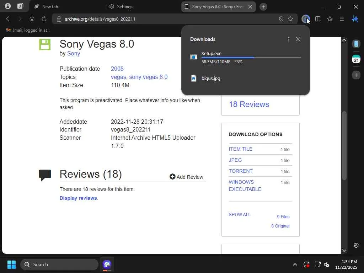Open downloads panel more options
364x273 pixels.
click(288, 39)
